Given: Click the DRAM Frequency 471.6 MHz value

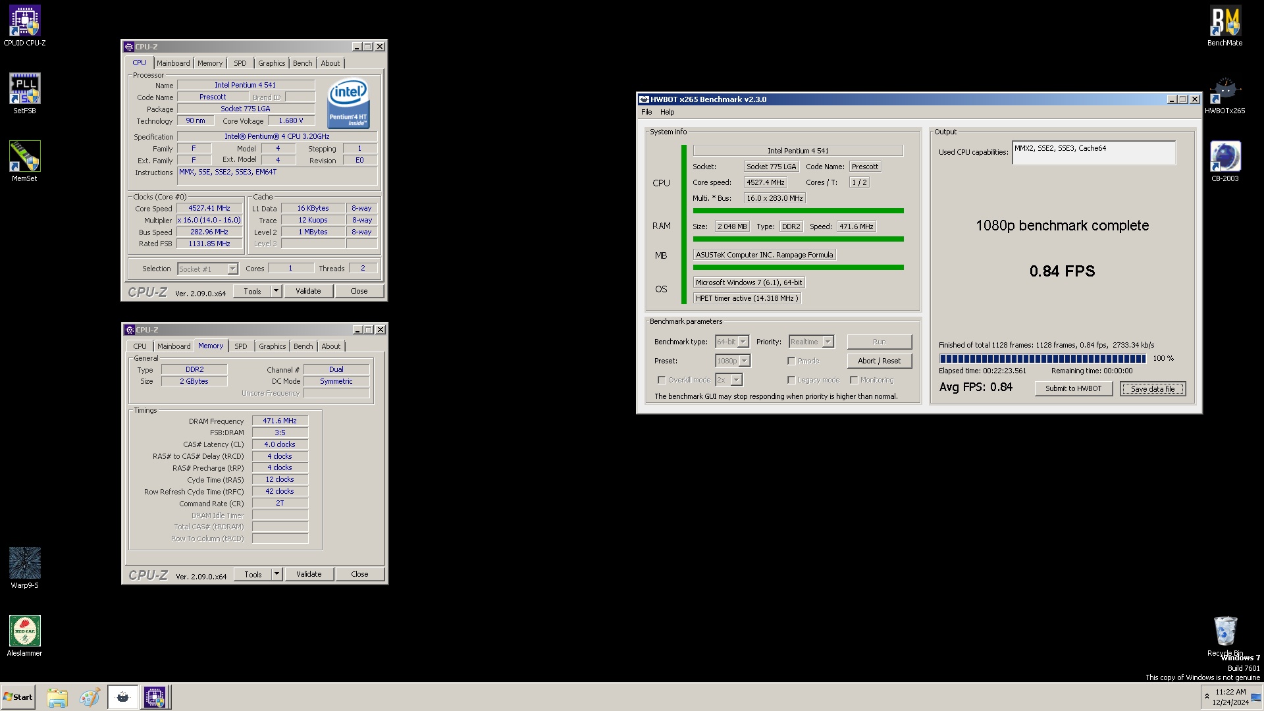Looking at the screenshot, I should [280, 421].
